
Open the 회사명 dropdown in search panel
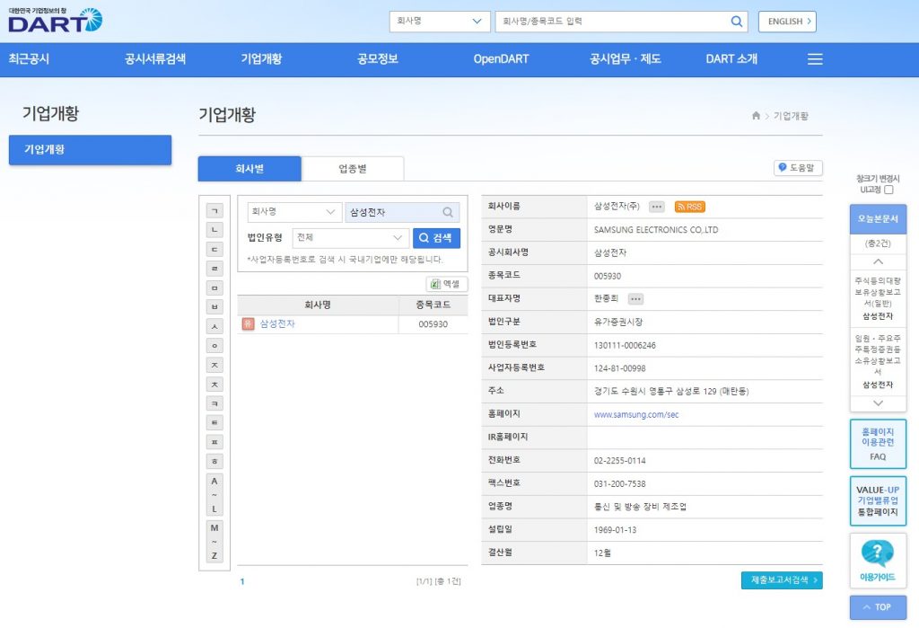point(294,212)
